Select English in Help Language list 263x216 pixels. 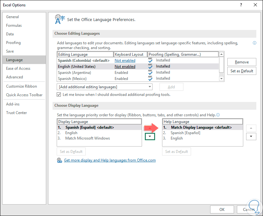pos(203,138)
